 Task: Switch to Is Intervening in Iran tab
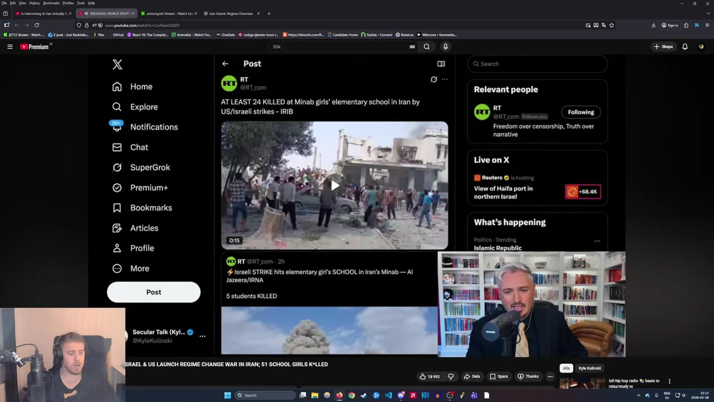42,13
